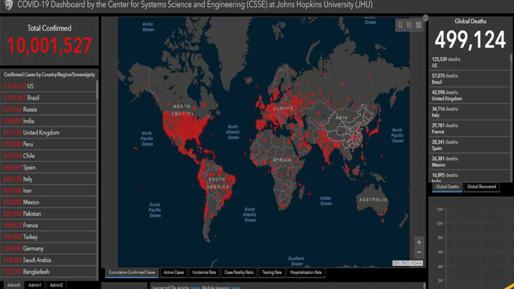Open the Mobile Version 'Here' link

(x=236, y=287)
